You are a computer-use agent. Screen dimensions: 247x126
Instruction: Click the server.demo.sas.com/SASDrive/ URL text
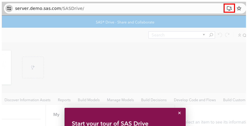[50, 8]
